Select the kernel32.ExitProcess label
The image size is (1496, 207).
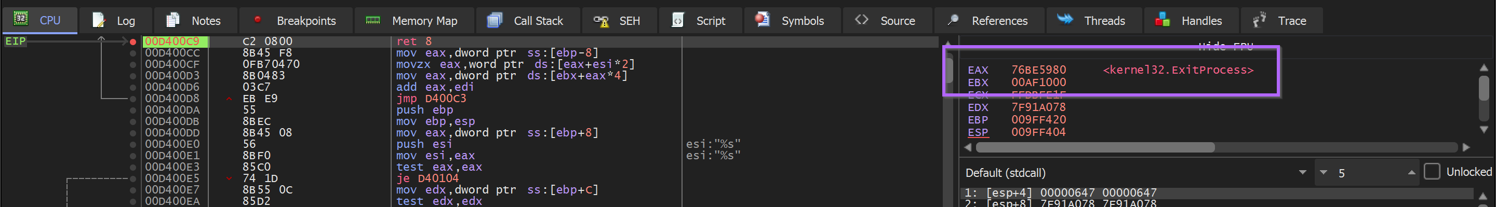click(x=1178, y=70)
